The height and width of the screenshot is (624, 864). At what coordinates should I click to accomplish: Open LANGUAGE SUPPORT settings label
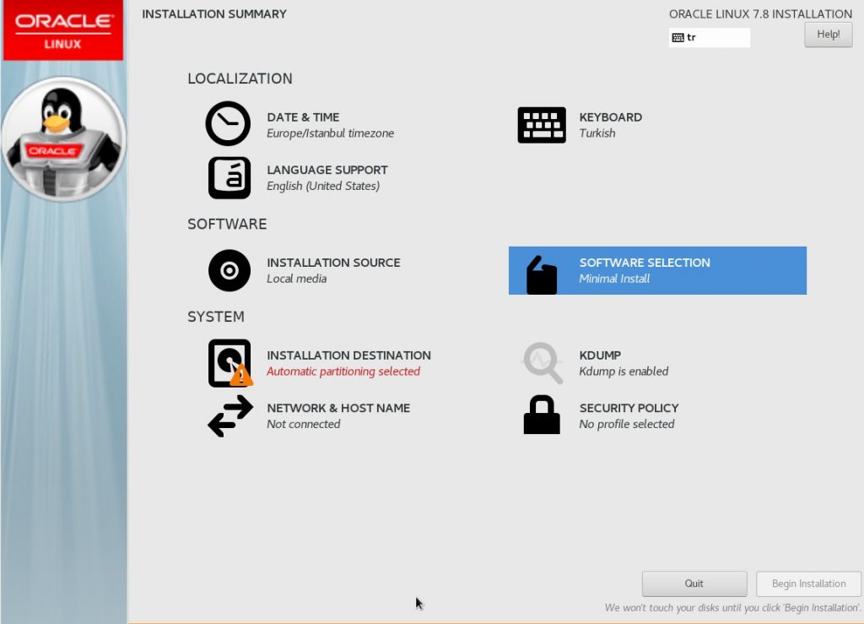[x=327, y=170]
